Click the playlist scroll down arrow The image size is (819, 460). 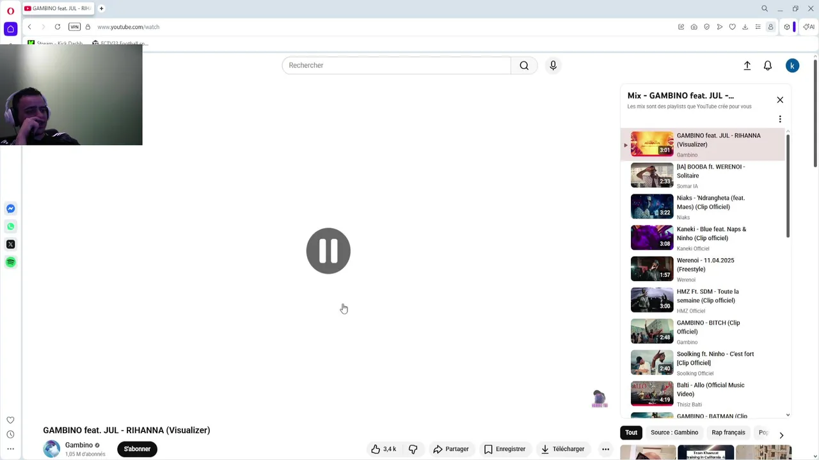click(788, 415)
